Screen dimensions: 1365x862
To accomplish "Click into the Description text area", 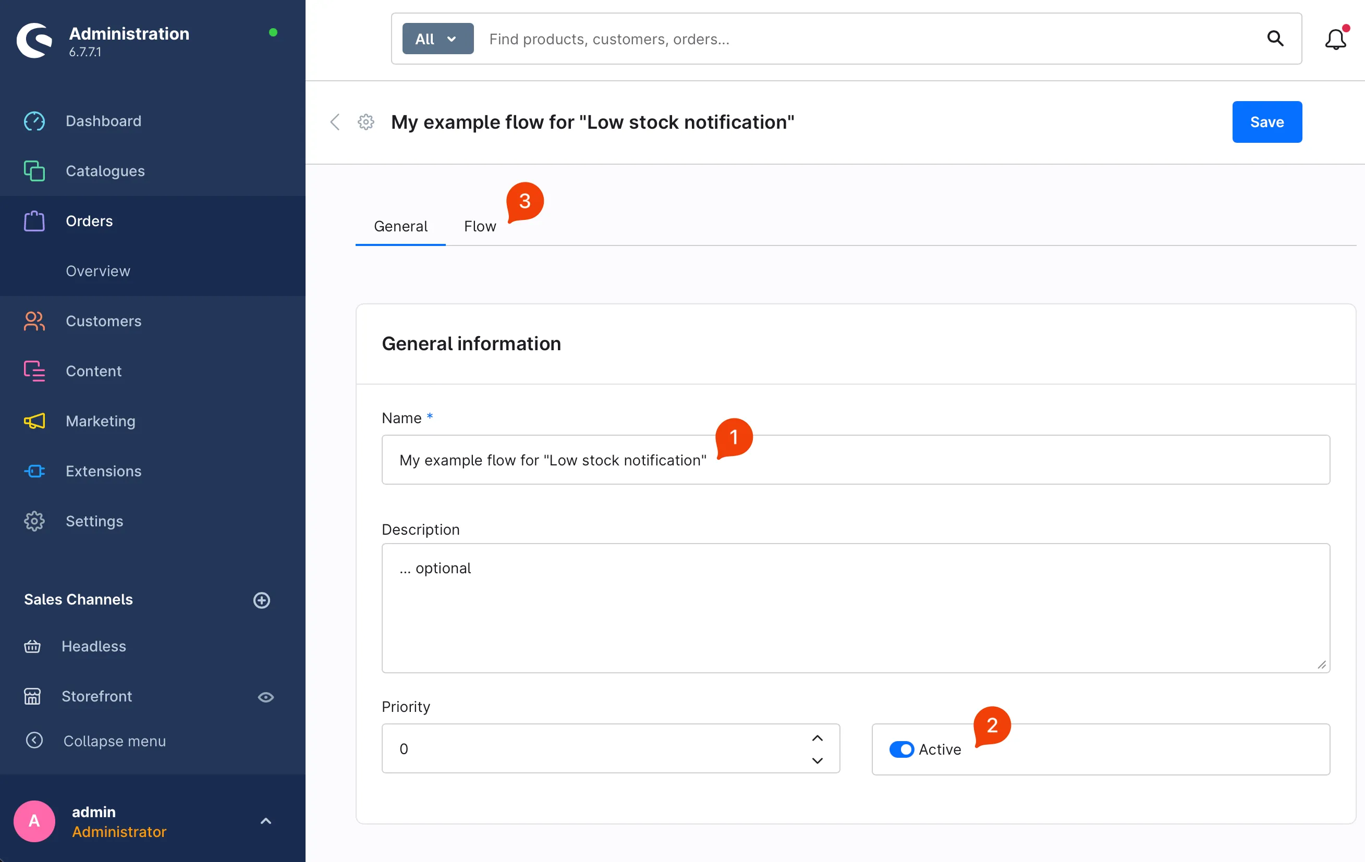I will [855, 608].
